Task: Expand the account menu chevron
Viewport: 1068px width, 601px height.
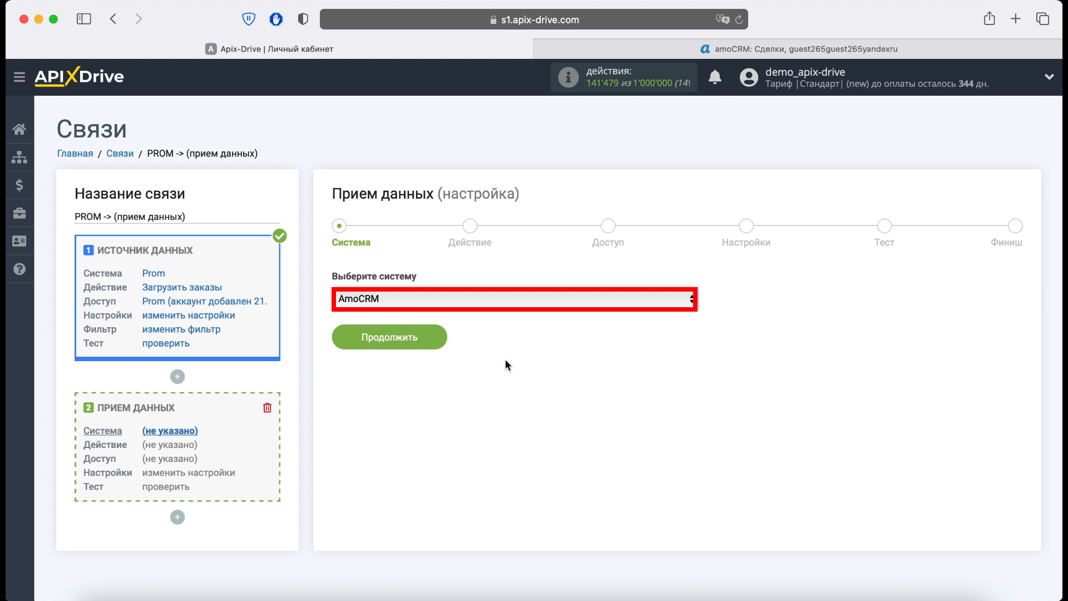Action: click(1049, 77)
